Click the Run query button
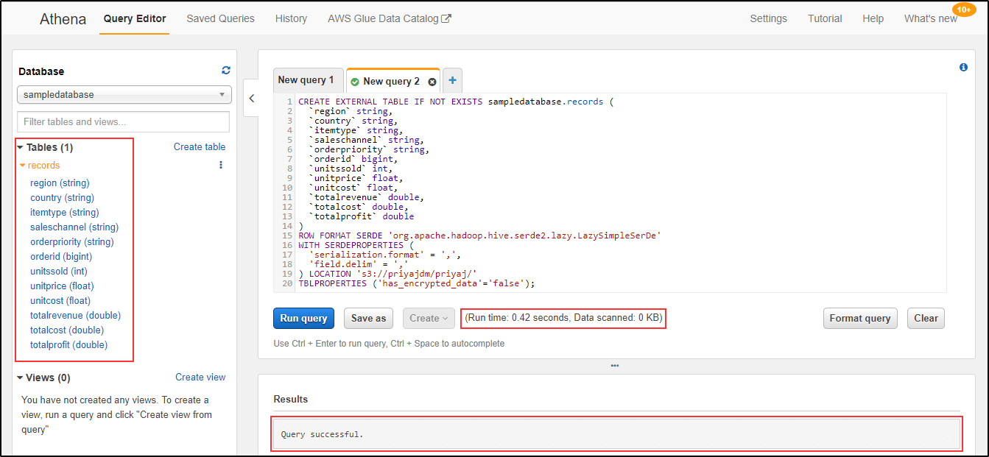Viewport: 989px width, 457px height. point(303,318)
